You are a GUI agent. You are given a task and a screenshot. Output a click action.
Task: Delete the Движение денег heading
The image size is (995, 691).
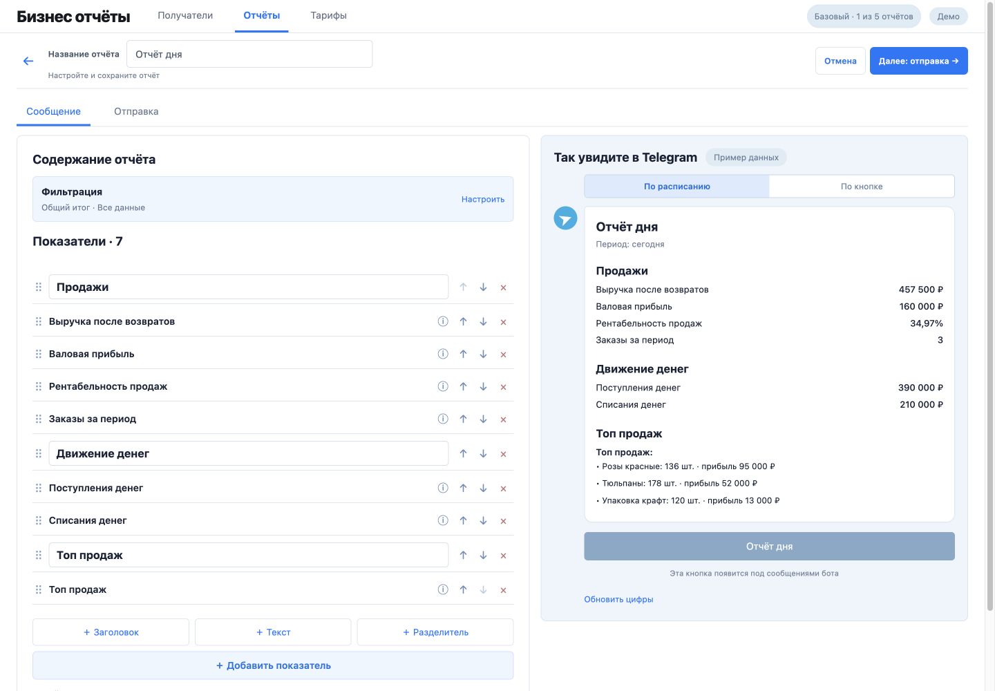pos(503,454)
